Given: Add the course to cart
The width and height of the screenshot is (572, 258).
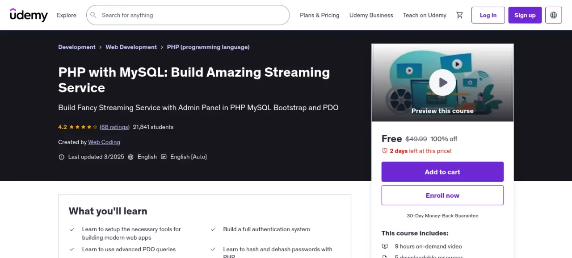Looking at the screenshot, I should click(442, 172).
